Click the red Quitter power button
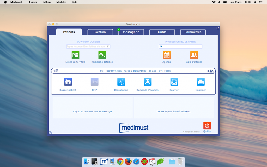The image size is (267, 167). 207,125
